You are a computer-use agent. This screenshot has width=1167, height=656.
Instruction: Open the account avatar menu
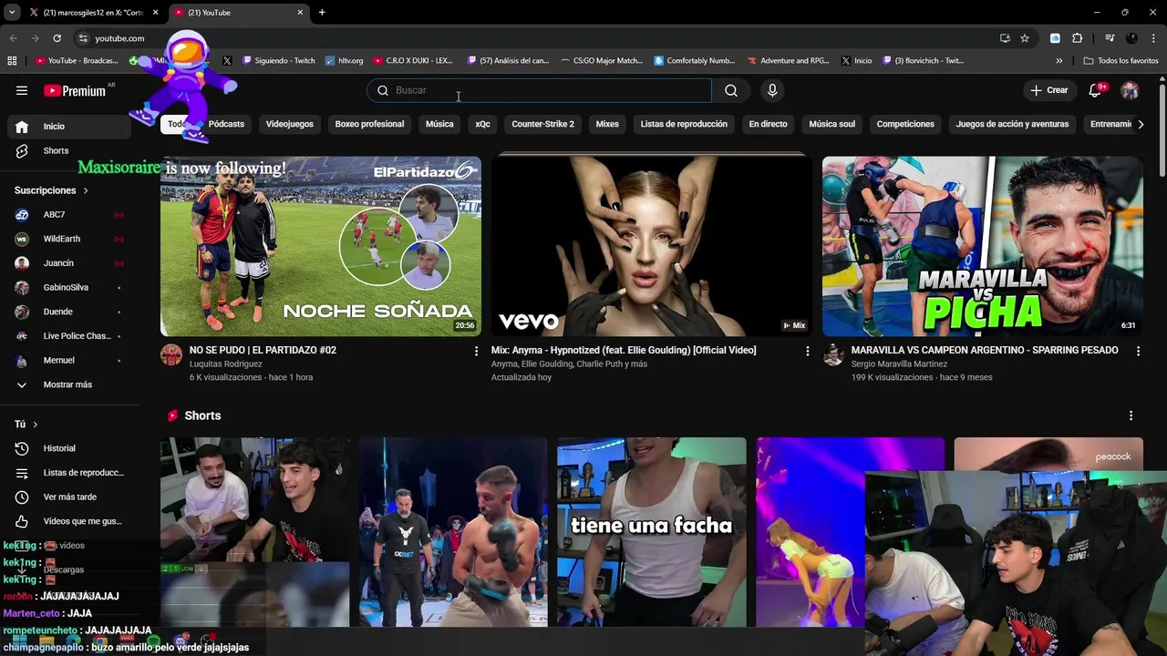pyautogui.click(x=1130, y=90)
